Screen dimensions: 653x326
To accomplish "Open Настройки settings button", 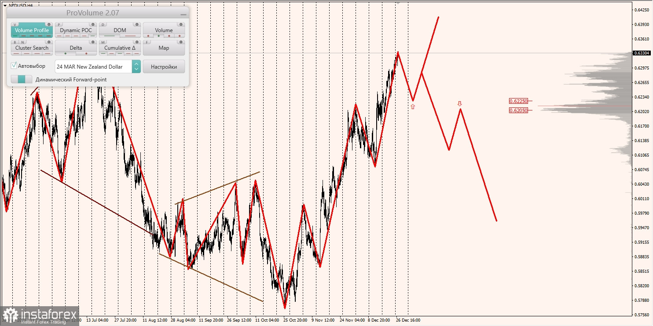I will (x=164, y=66).
